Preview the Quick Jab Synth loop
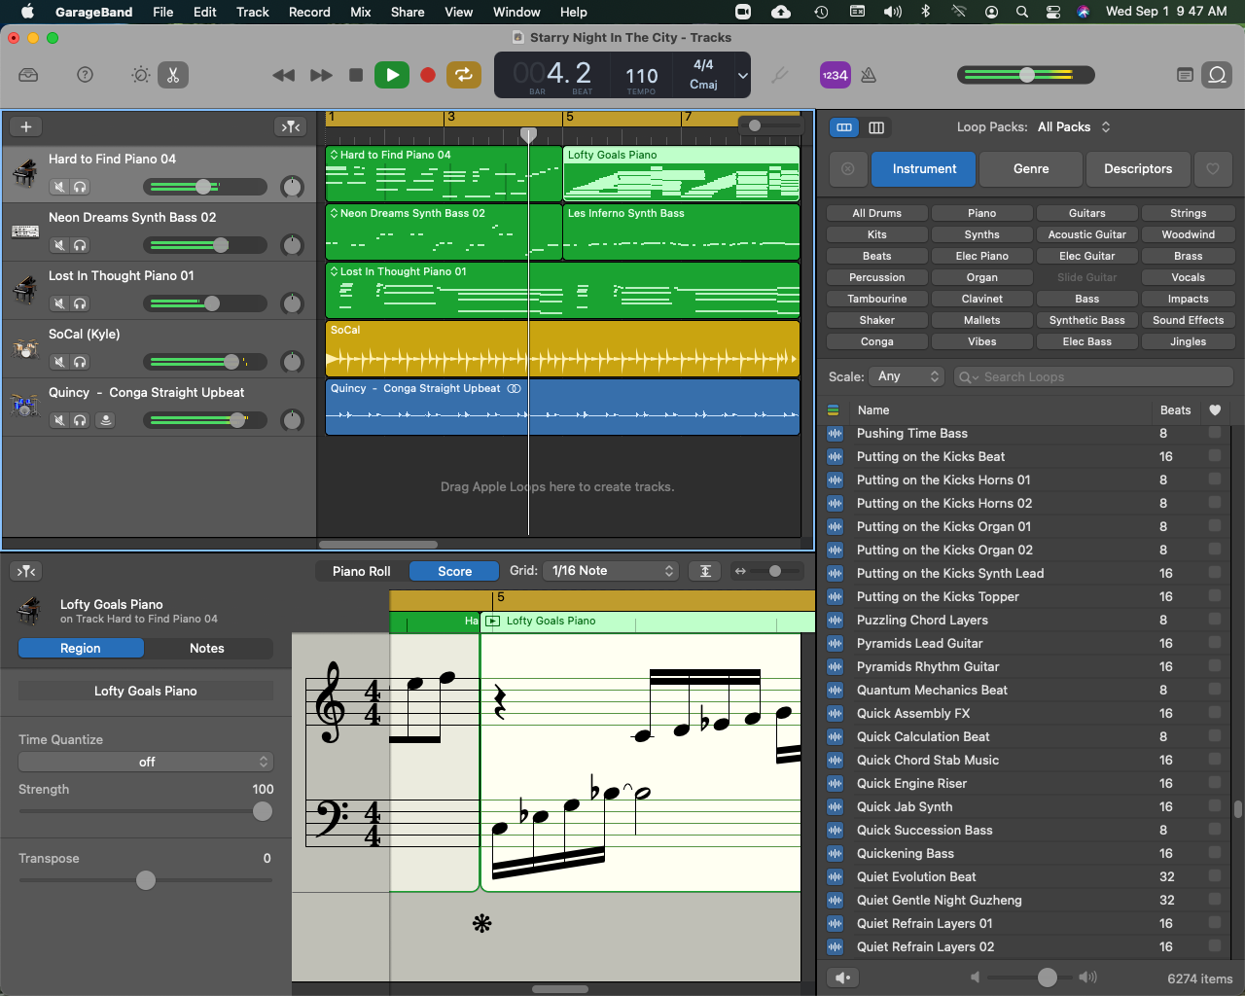Viewport: 1245px width, 996px height. (835, 806)
